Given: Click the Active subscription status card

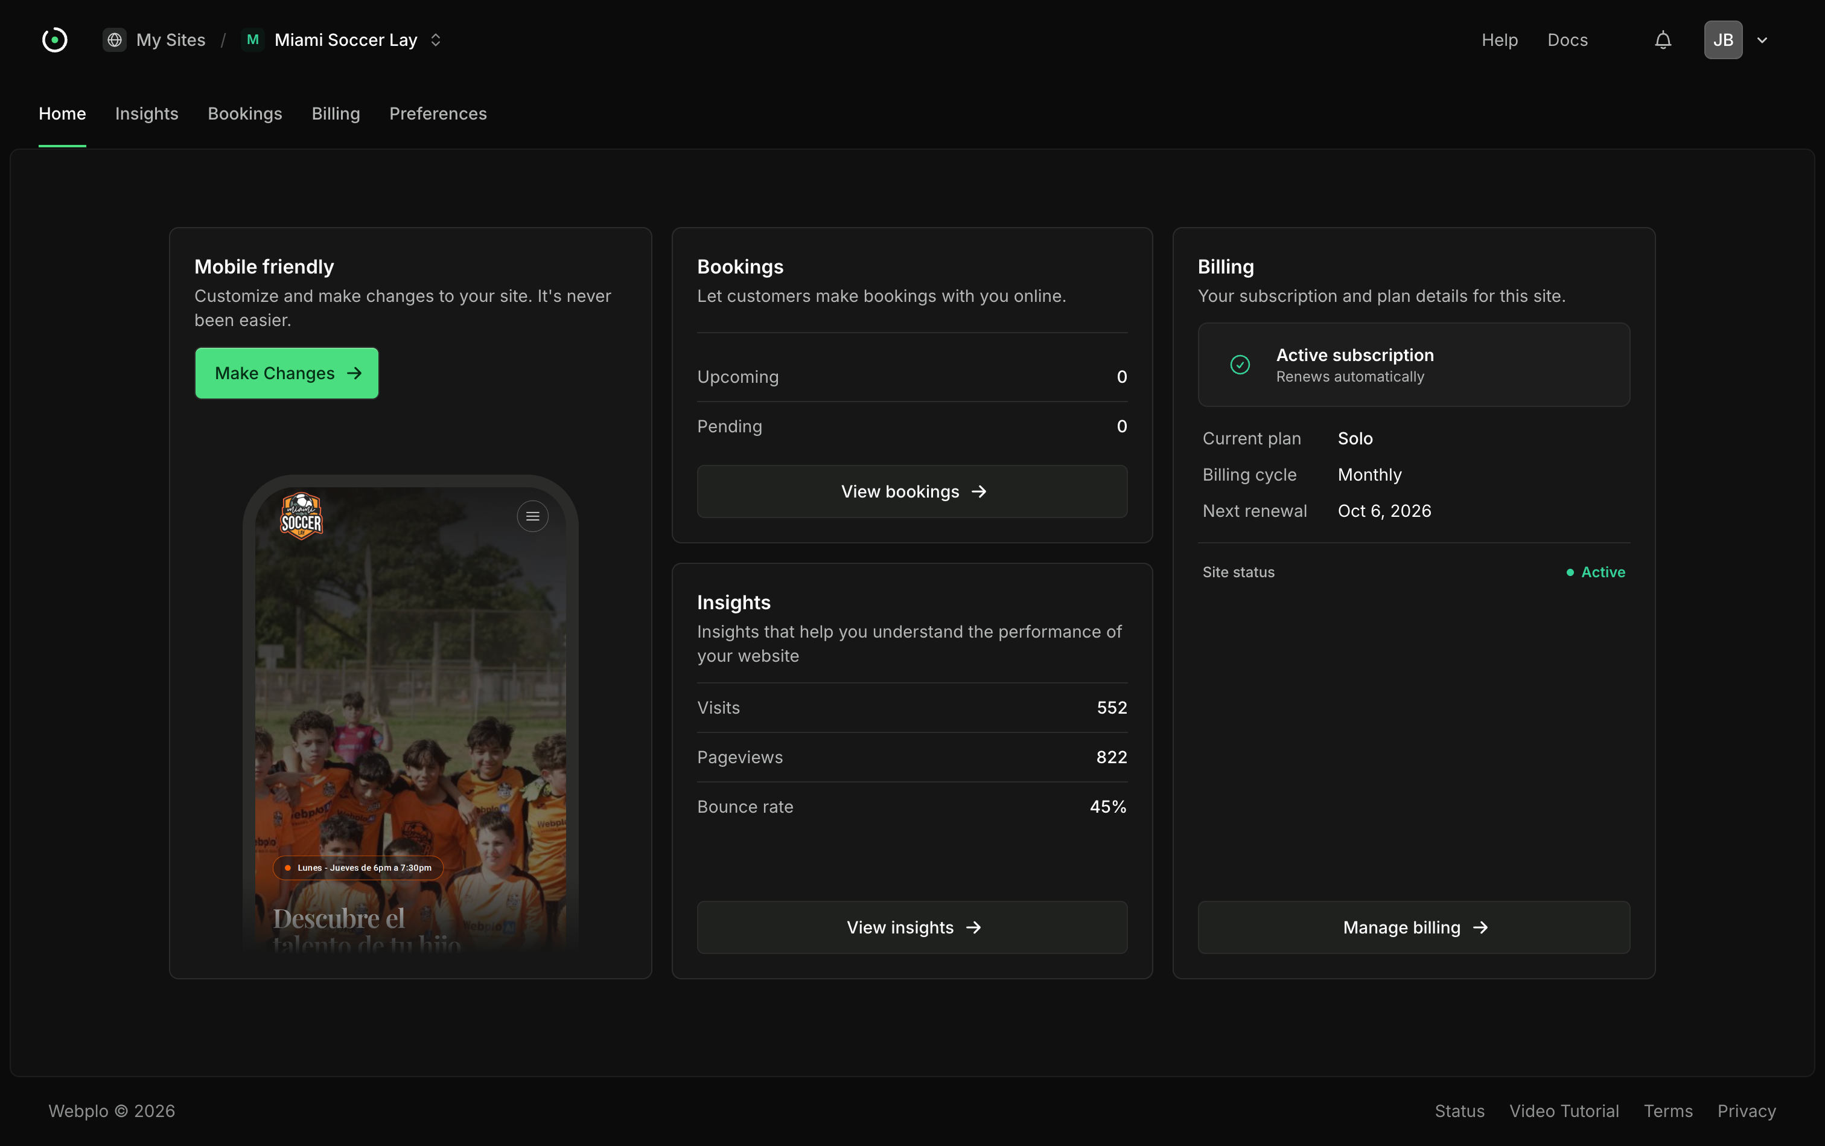Looking at the screenshot, I should [1413, 365].
